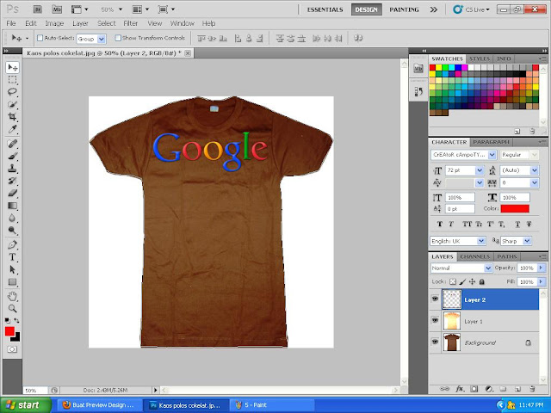This screenshot has width=551, height=413.
Task: Select the Blur tool
Action: (12, 218)
